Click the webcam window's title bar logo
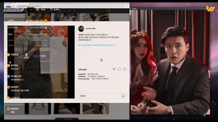The image size is (218, 122). click(x=134, y=9)
